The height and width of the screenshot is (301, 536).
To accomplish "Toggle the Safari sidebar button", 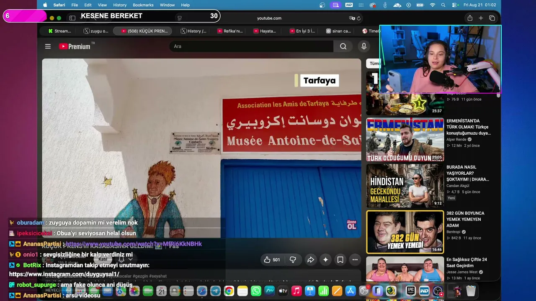I will click(x=72, y=18).
